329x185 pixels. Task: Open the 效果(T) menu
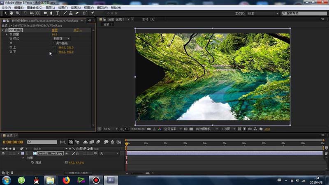coord(63,7)
